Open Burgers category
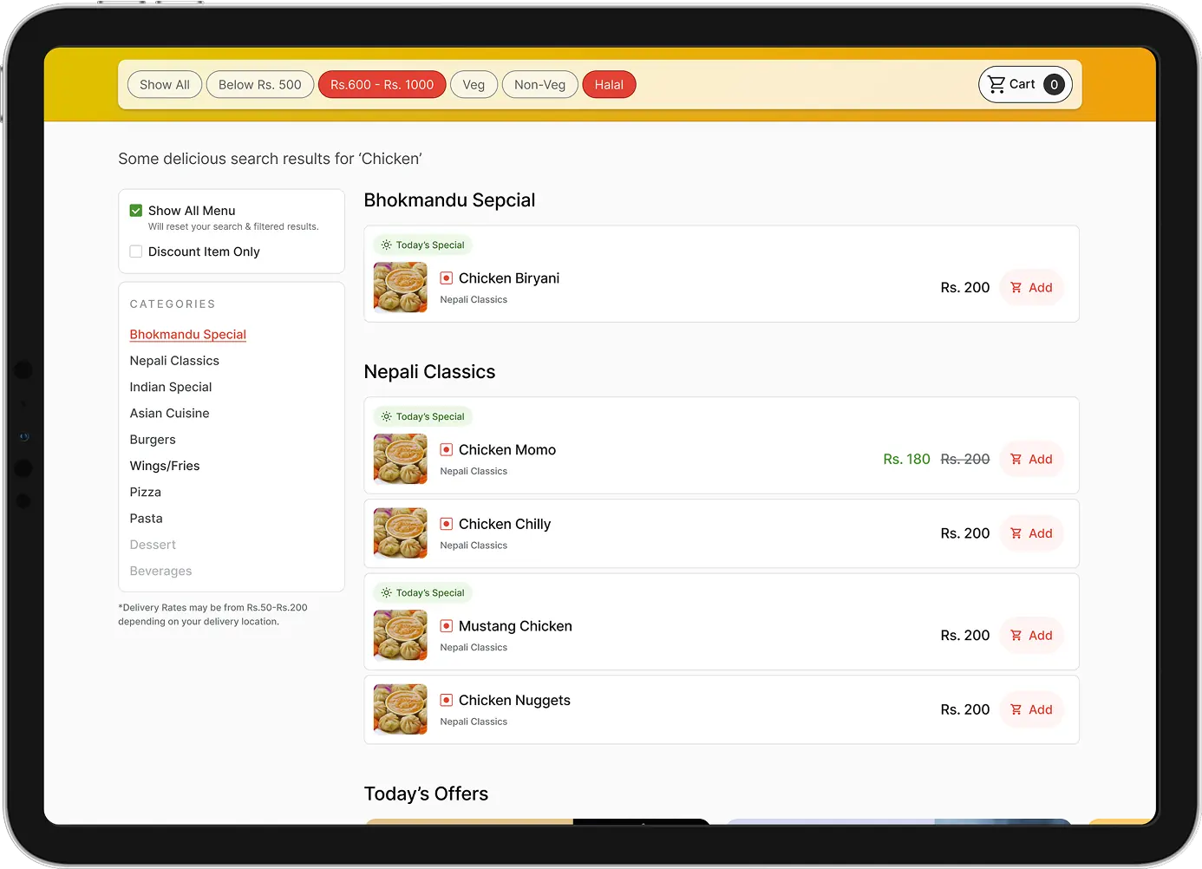1202x869 pixels. pos(153,440)
